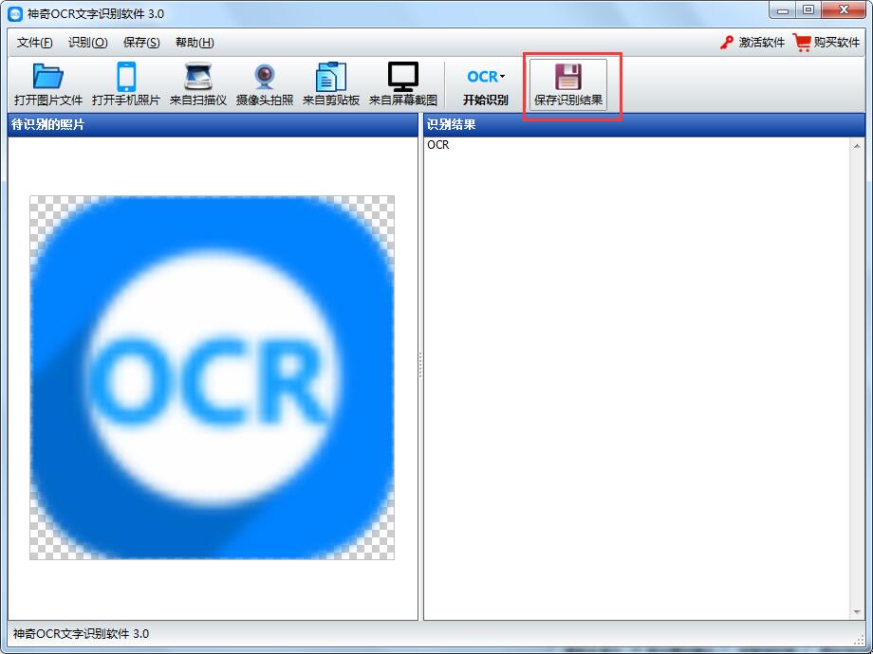Click the resize grip in the status bar
The height and width of the screenshot is (654, 873).
pos(861,640)
